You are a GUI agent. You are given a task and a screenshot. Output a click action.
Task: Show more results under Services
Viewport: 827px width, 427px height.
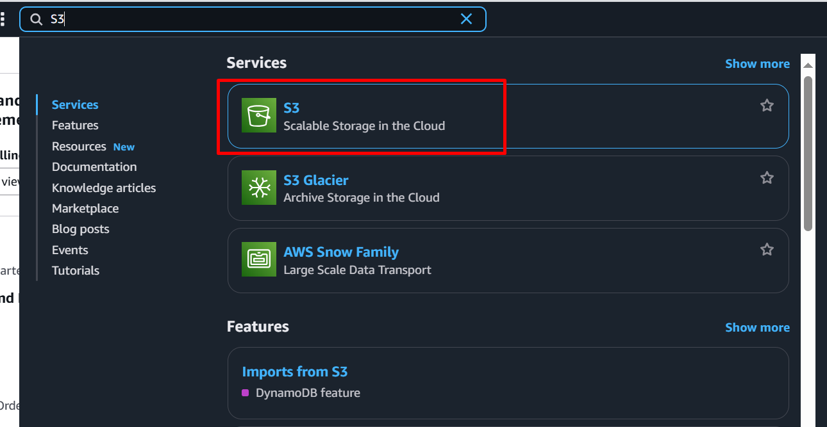coord(757,63)
